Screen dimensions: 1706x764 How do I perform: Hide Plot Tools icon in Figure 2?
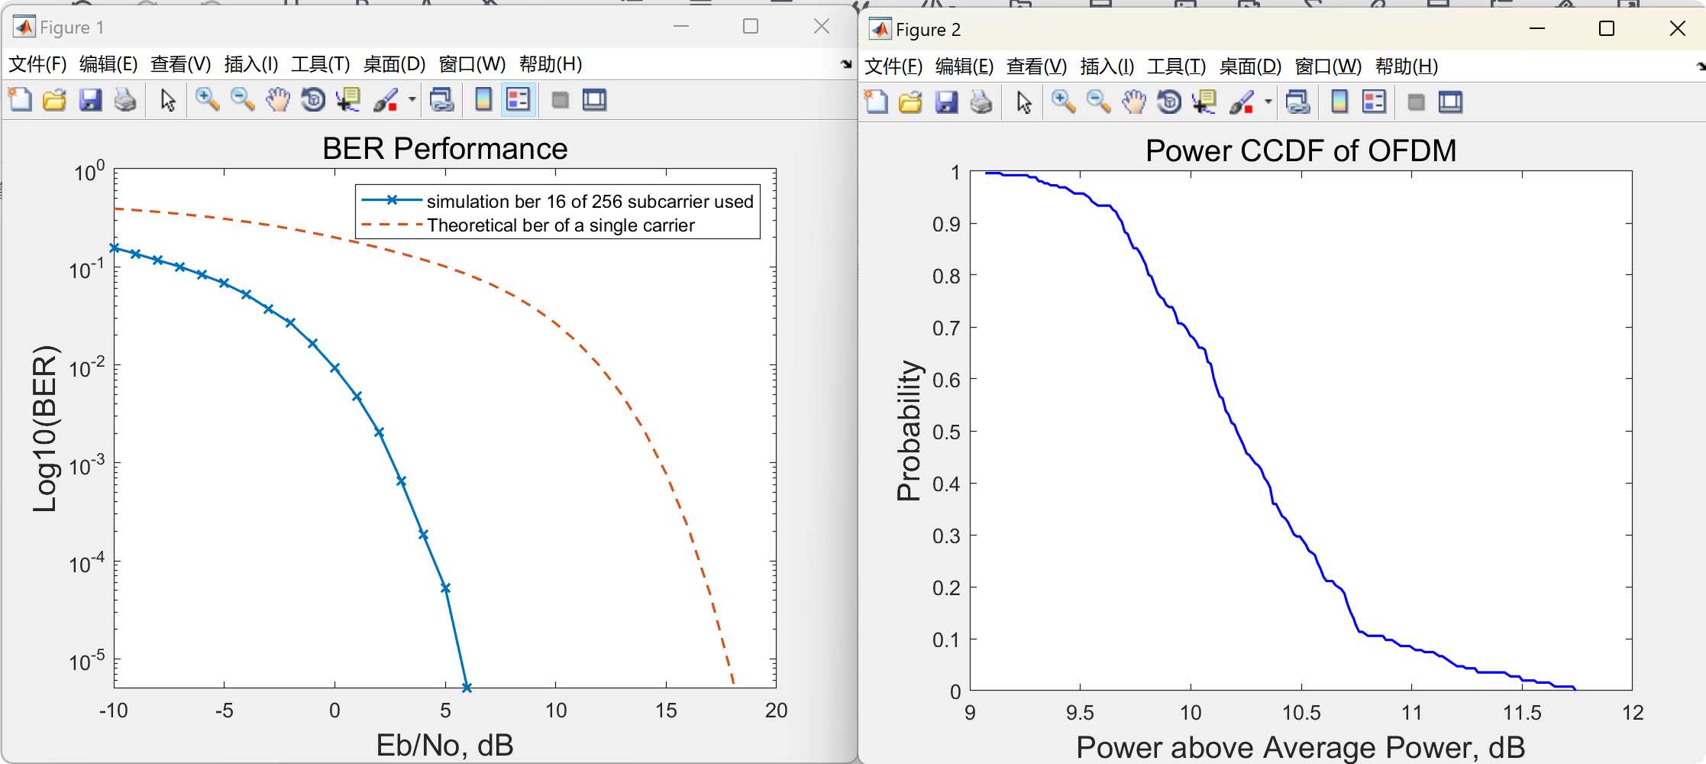(1417, 102)
